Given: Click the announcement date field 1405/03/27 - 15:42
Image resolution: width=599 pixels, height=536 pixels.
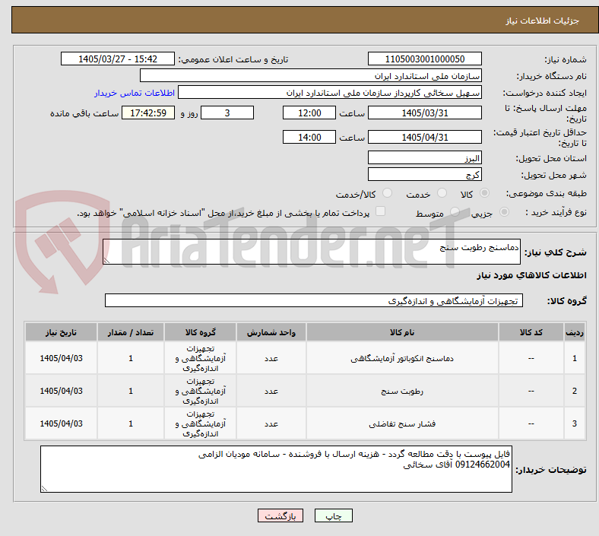Looking at the screenshot, I should (118, 59).
